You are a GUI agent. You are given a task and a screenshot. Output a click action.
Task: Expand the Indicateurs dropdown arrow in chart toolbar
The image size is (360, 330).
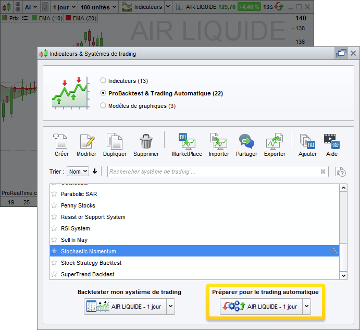point(168,7)
